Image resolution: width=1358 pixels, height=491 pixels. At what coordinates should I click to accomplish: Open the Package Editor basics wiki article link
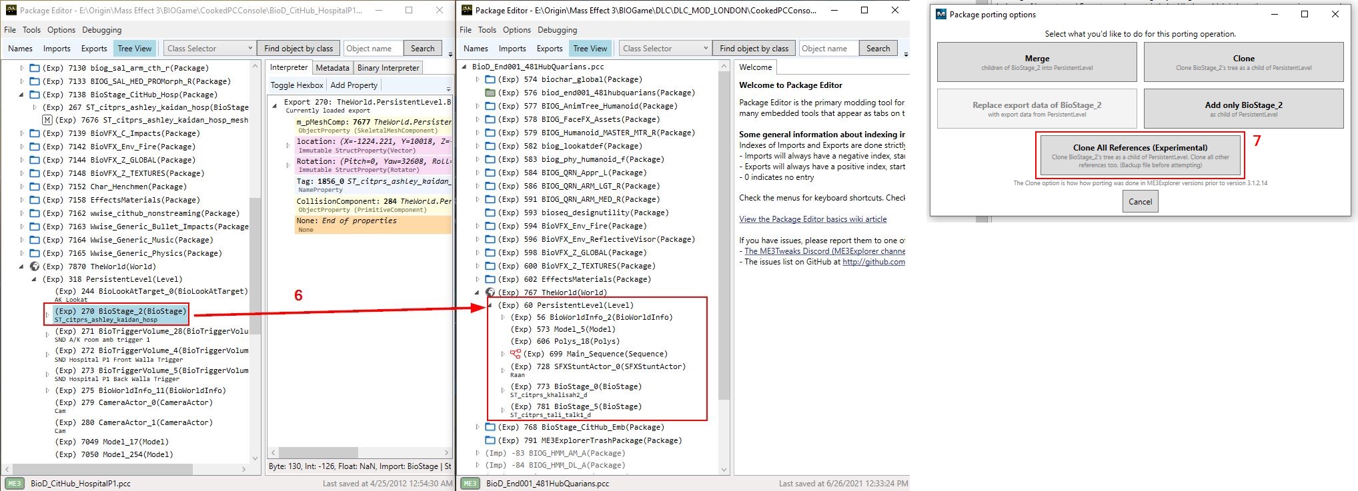pos(812,219)
